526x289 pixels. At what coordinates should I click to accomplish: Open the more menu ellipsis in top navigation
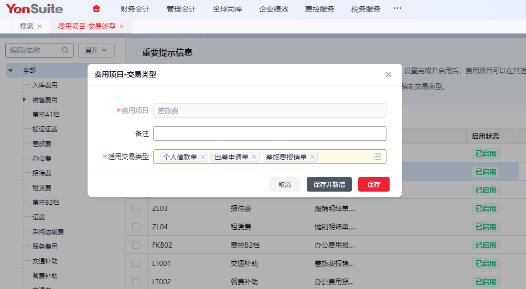397,9
